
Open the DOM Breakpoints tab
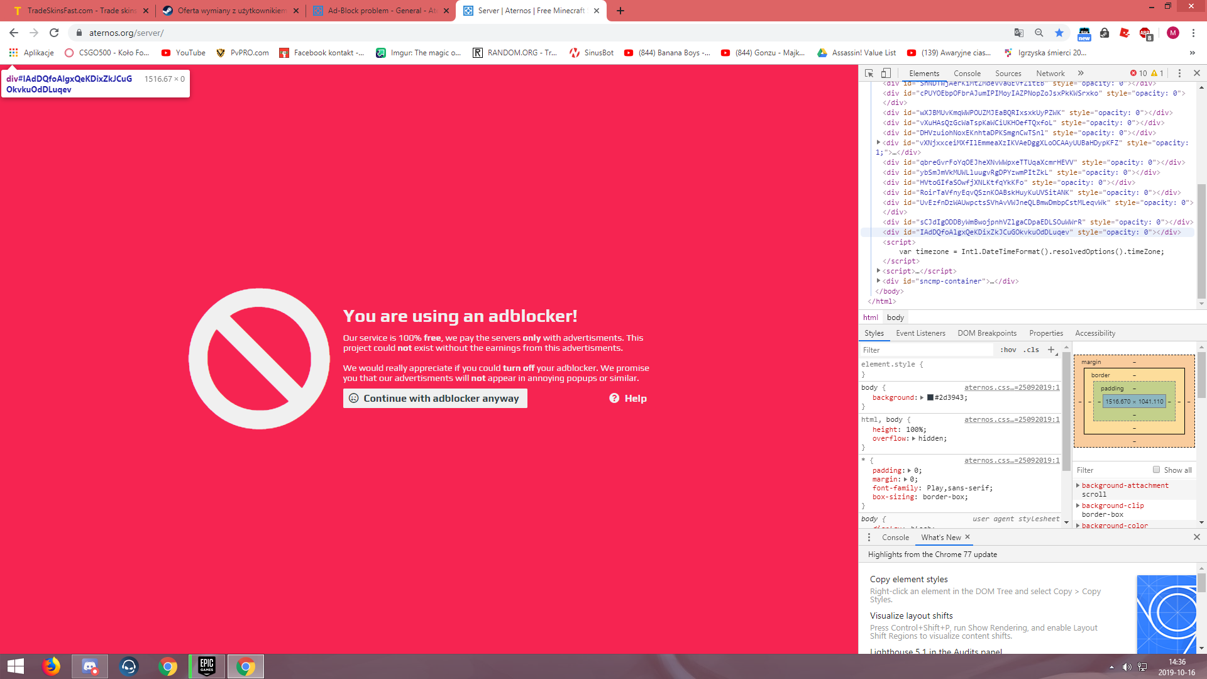click(987, 333)
